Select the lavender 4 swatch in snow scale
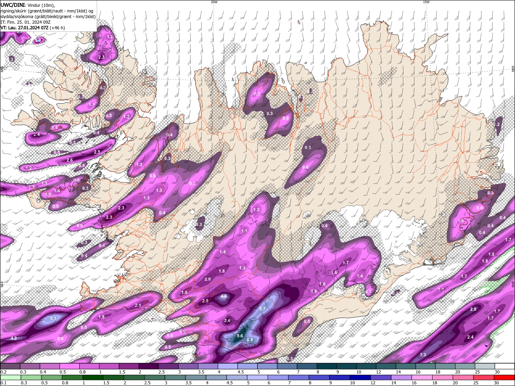515x386 pixels. coord(227,366)
